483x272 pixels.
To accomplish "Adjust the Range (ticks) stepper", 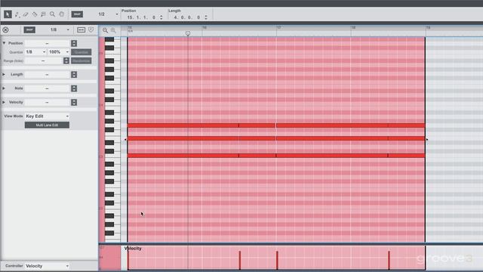I will click(x=66, y=60).
